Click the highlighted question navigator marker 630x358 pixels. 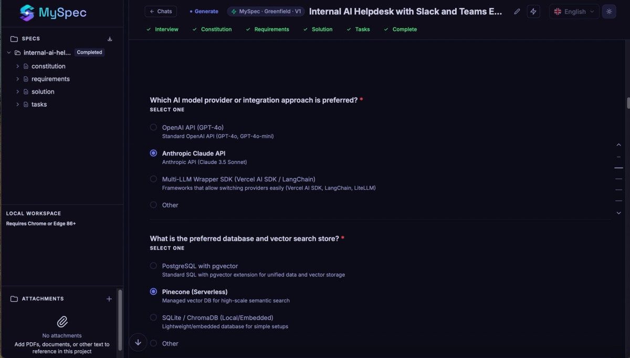(618, 168)
